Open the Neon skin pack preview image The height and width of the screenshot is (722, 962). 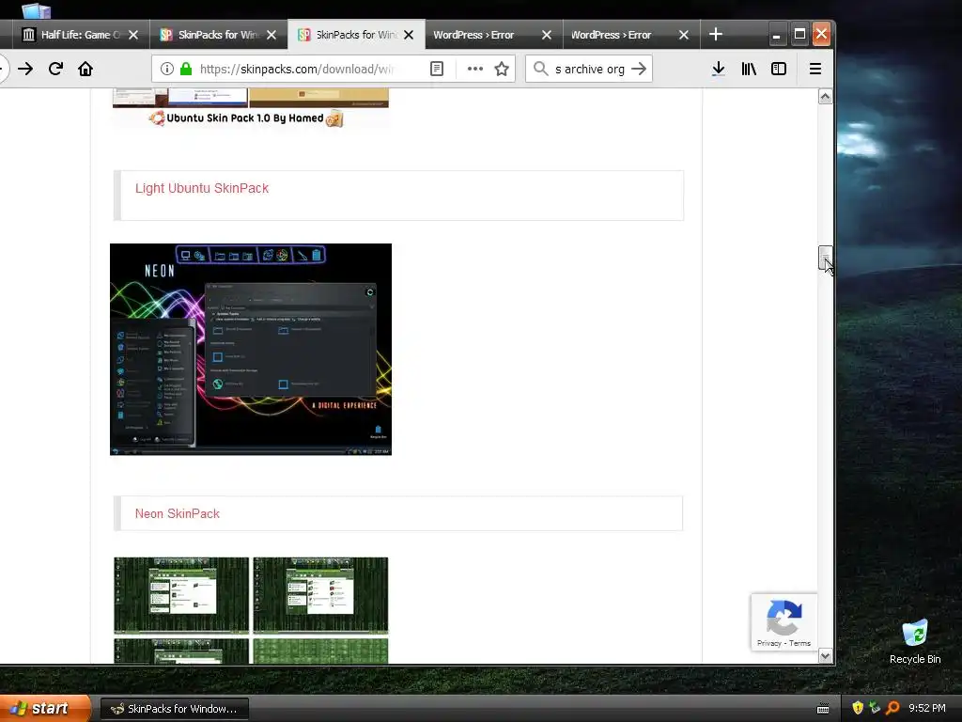point(251,350)
